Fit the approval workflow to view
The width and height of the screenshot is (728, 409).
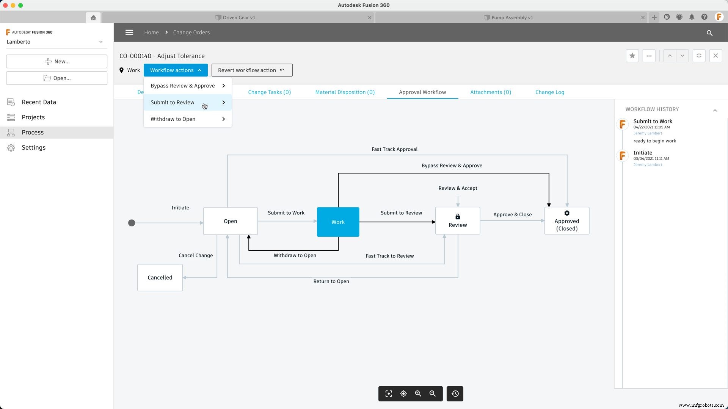click(389, 393)
